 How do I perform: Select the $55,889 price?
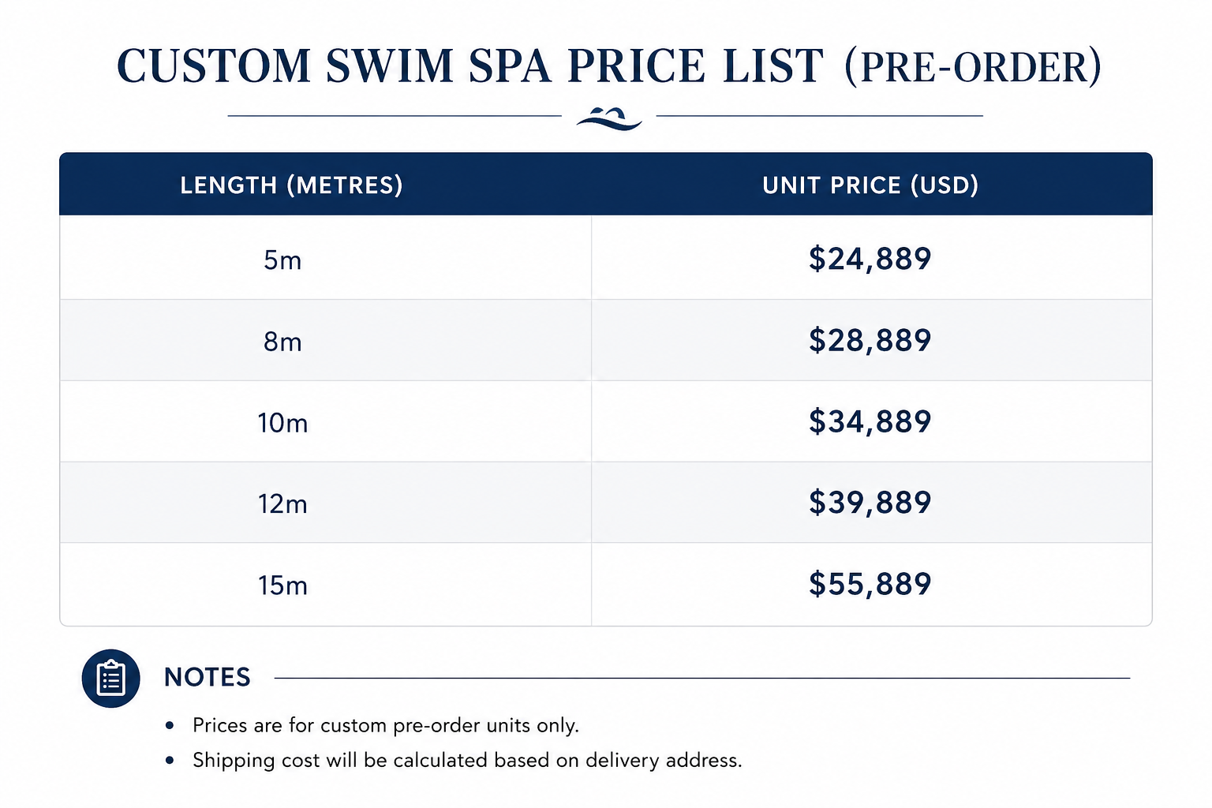pyautogui.click(x=870, y=584)
